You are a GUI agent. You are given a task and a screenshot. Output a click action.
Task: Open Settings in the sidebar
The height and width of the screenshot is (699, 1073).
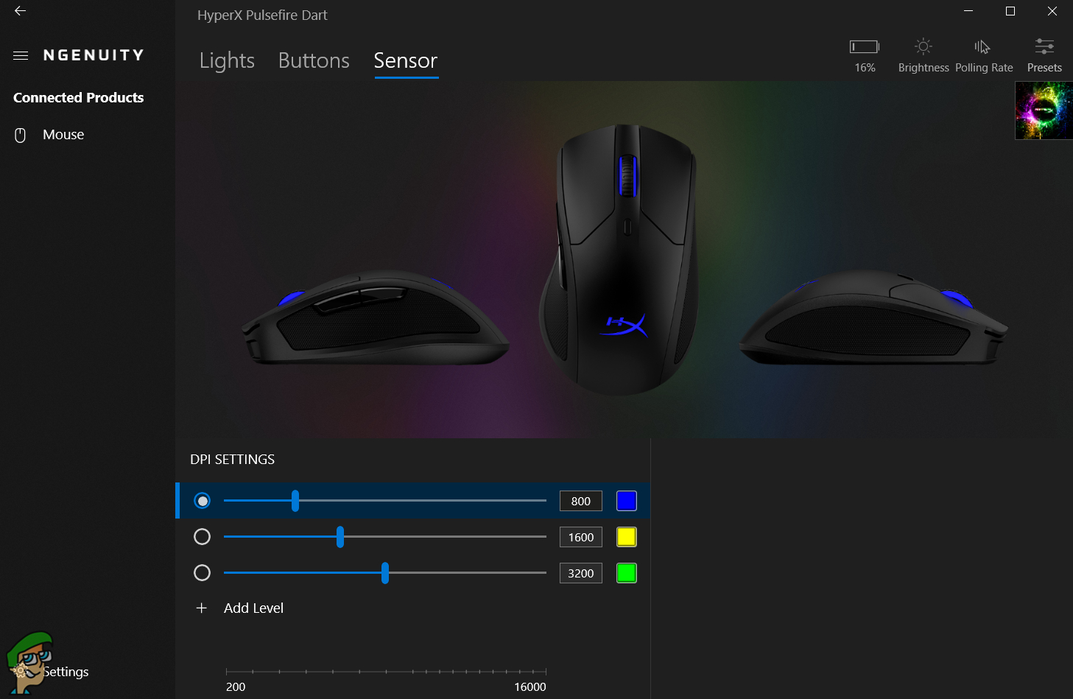[x=65, y=672]
